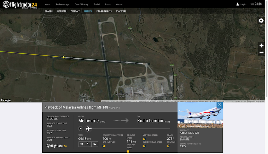
Task: Click the 6,322 km distance value
Action: point(52,119)
